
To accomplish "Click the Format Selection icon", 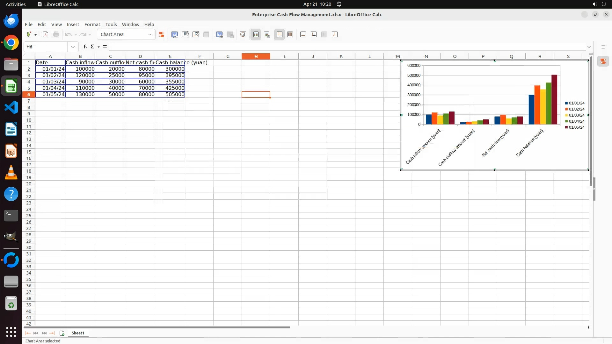I will pyautogui.click(x=162, y=34).
